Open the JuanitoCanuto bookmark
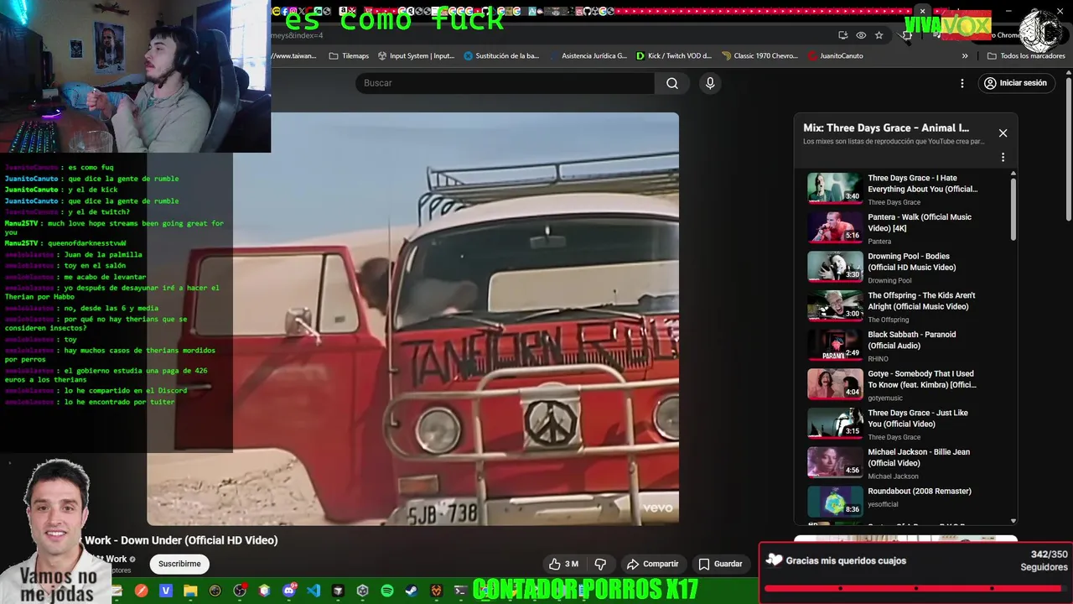Viewport: 1073px width, 604px height. (x=835, y=56)
